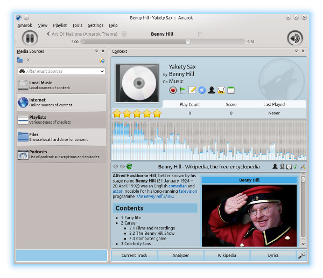The height and width of the screenshot is (278, 323).
Task: Click the green calendar icon
Action: click(231, 90)
